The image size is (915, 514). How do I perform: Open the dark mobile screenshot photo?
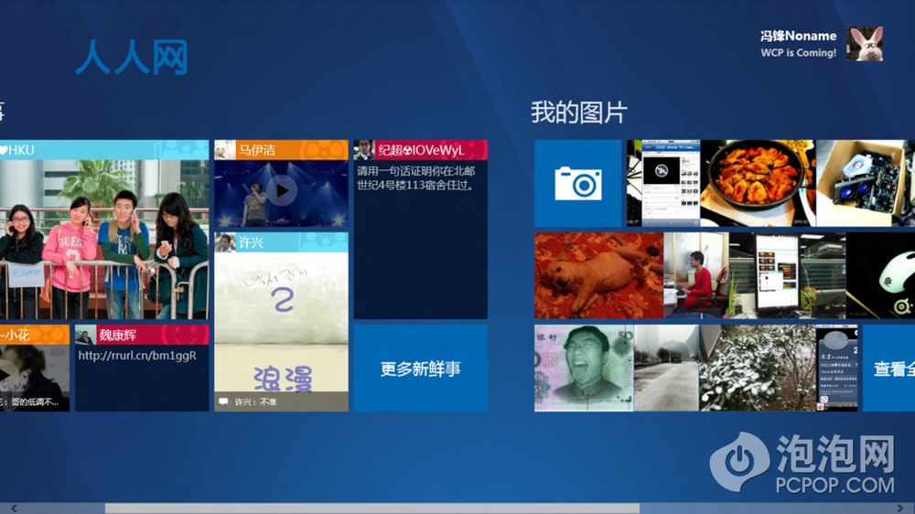pyautogui.click(x=837, y=369)
